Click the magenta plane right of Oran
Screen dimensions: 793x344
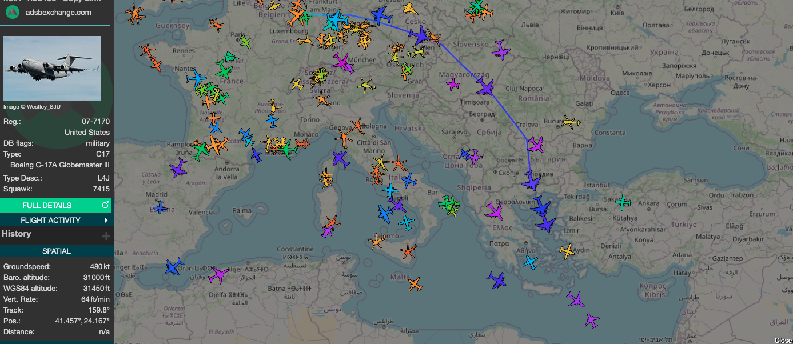(x=218, y=275)
